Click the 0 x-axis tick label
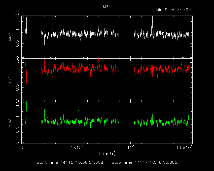 click(x=23, y=148)
